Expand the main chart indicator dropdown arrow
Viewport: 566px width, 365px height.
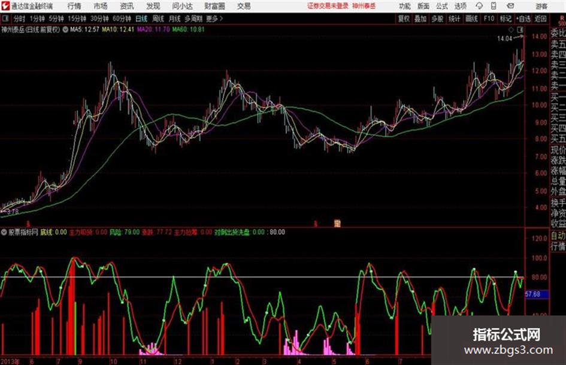65,29
